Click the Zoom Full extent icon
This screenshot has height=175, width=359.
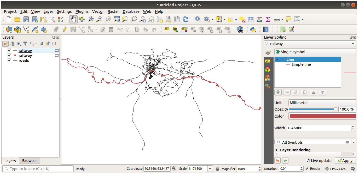(x=117, y=19)
